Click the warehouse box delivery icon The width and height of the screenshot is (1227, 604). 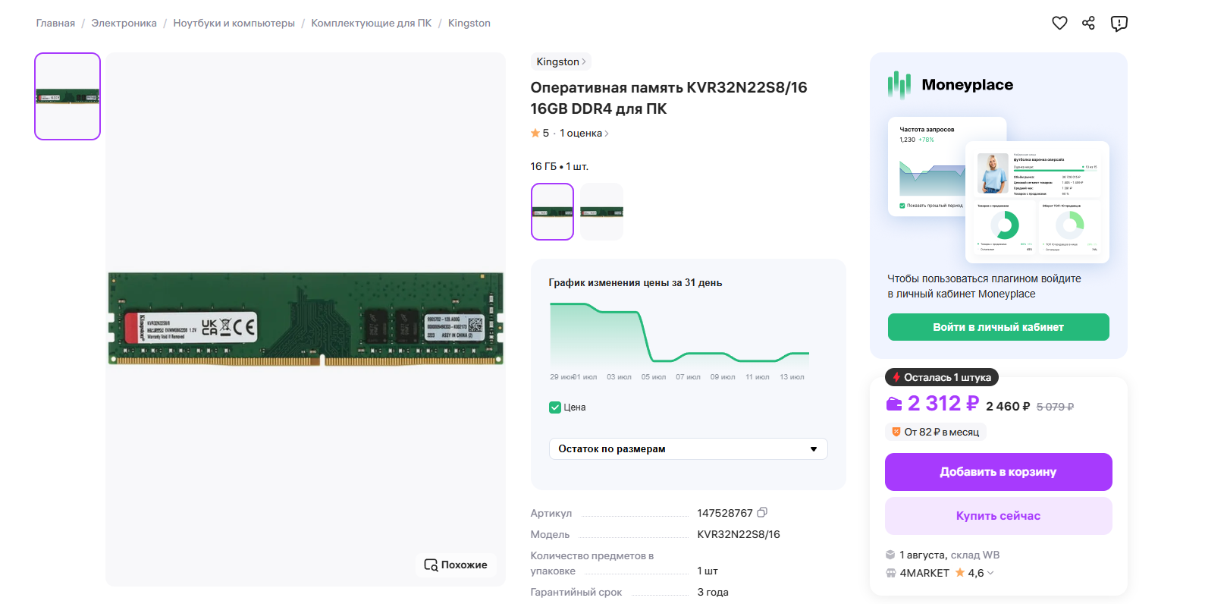pos(891,555)
